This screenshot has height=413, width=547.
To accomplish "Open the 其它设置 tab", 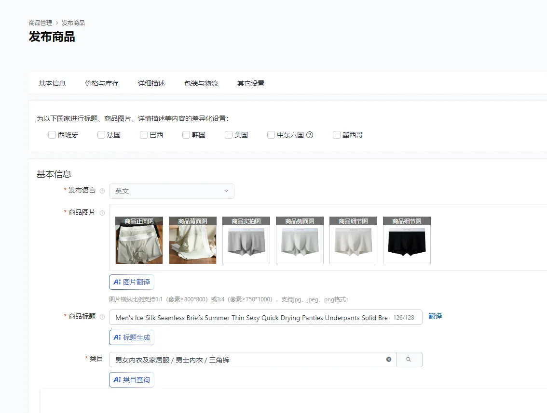I will pos(251,84).
